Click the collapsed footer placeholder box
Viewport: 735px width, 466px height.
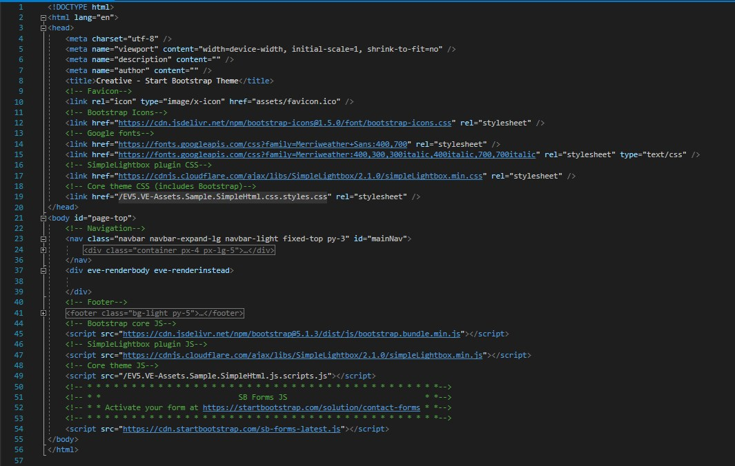pyautogui.click(x=155, y=314)
